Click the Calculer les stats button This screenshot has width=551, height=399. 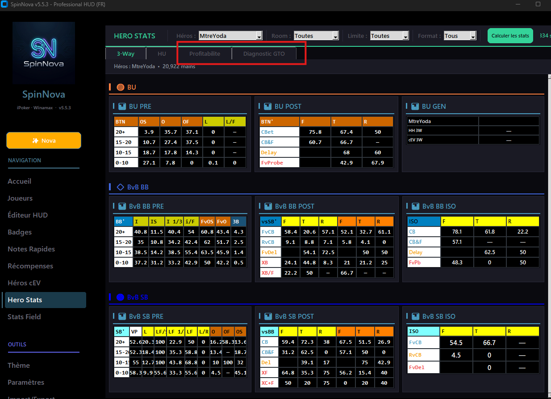pos(510,36)
